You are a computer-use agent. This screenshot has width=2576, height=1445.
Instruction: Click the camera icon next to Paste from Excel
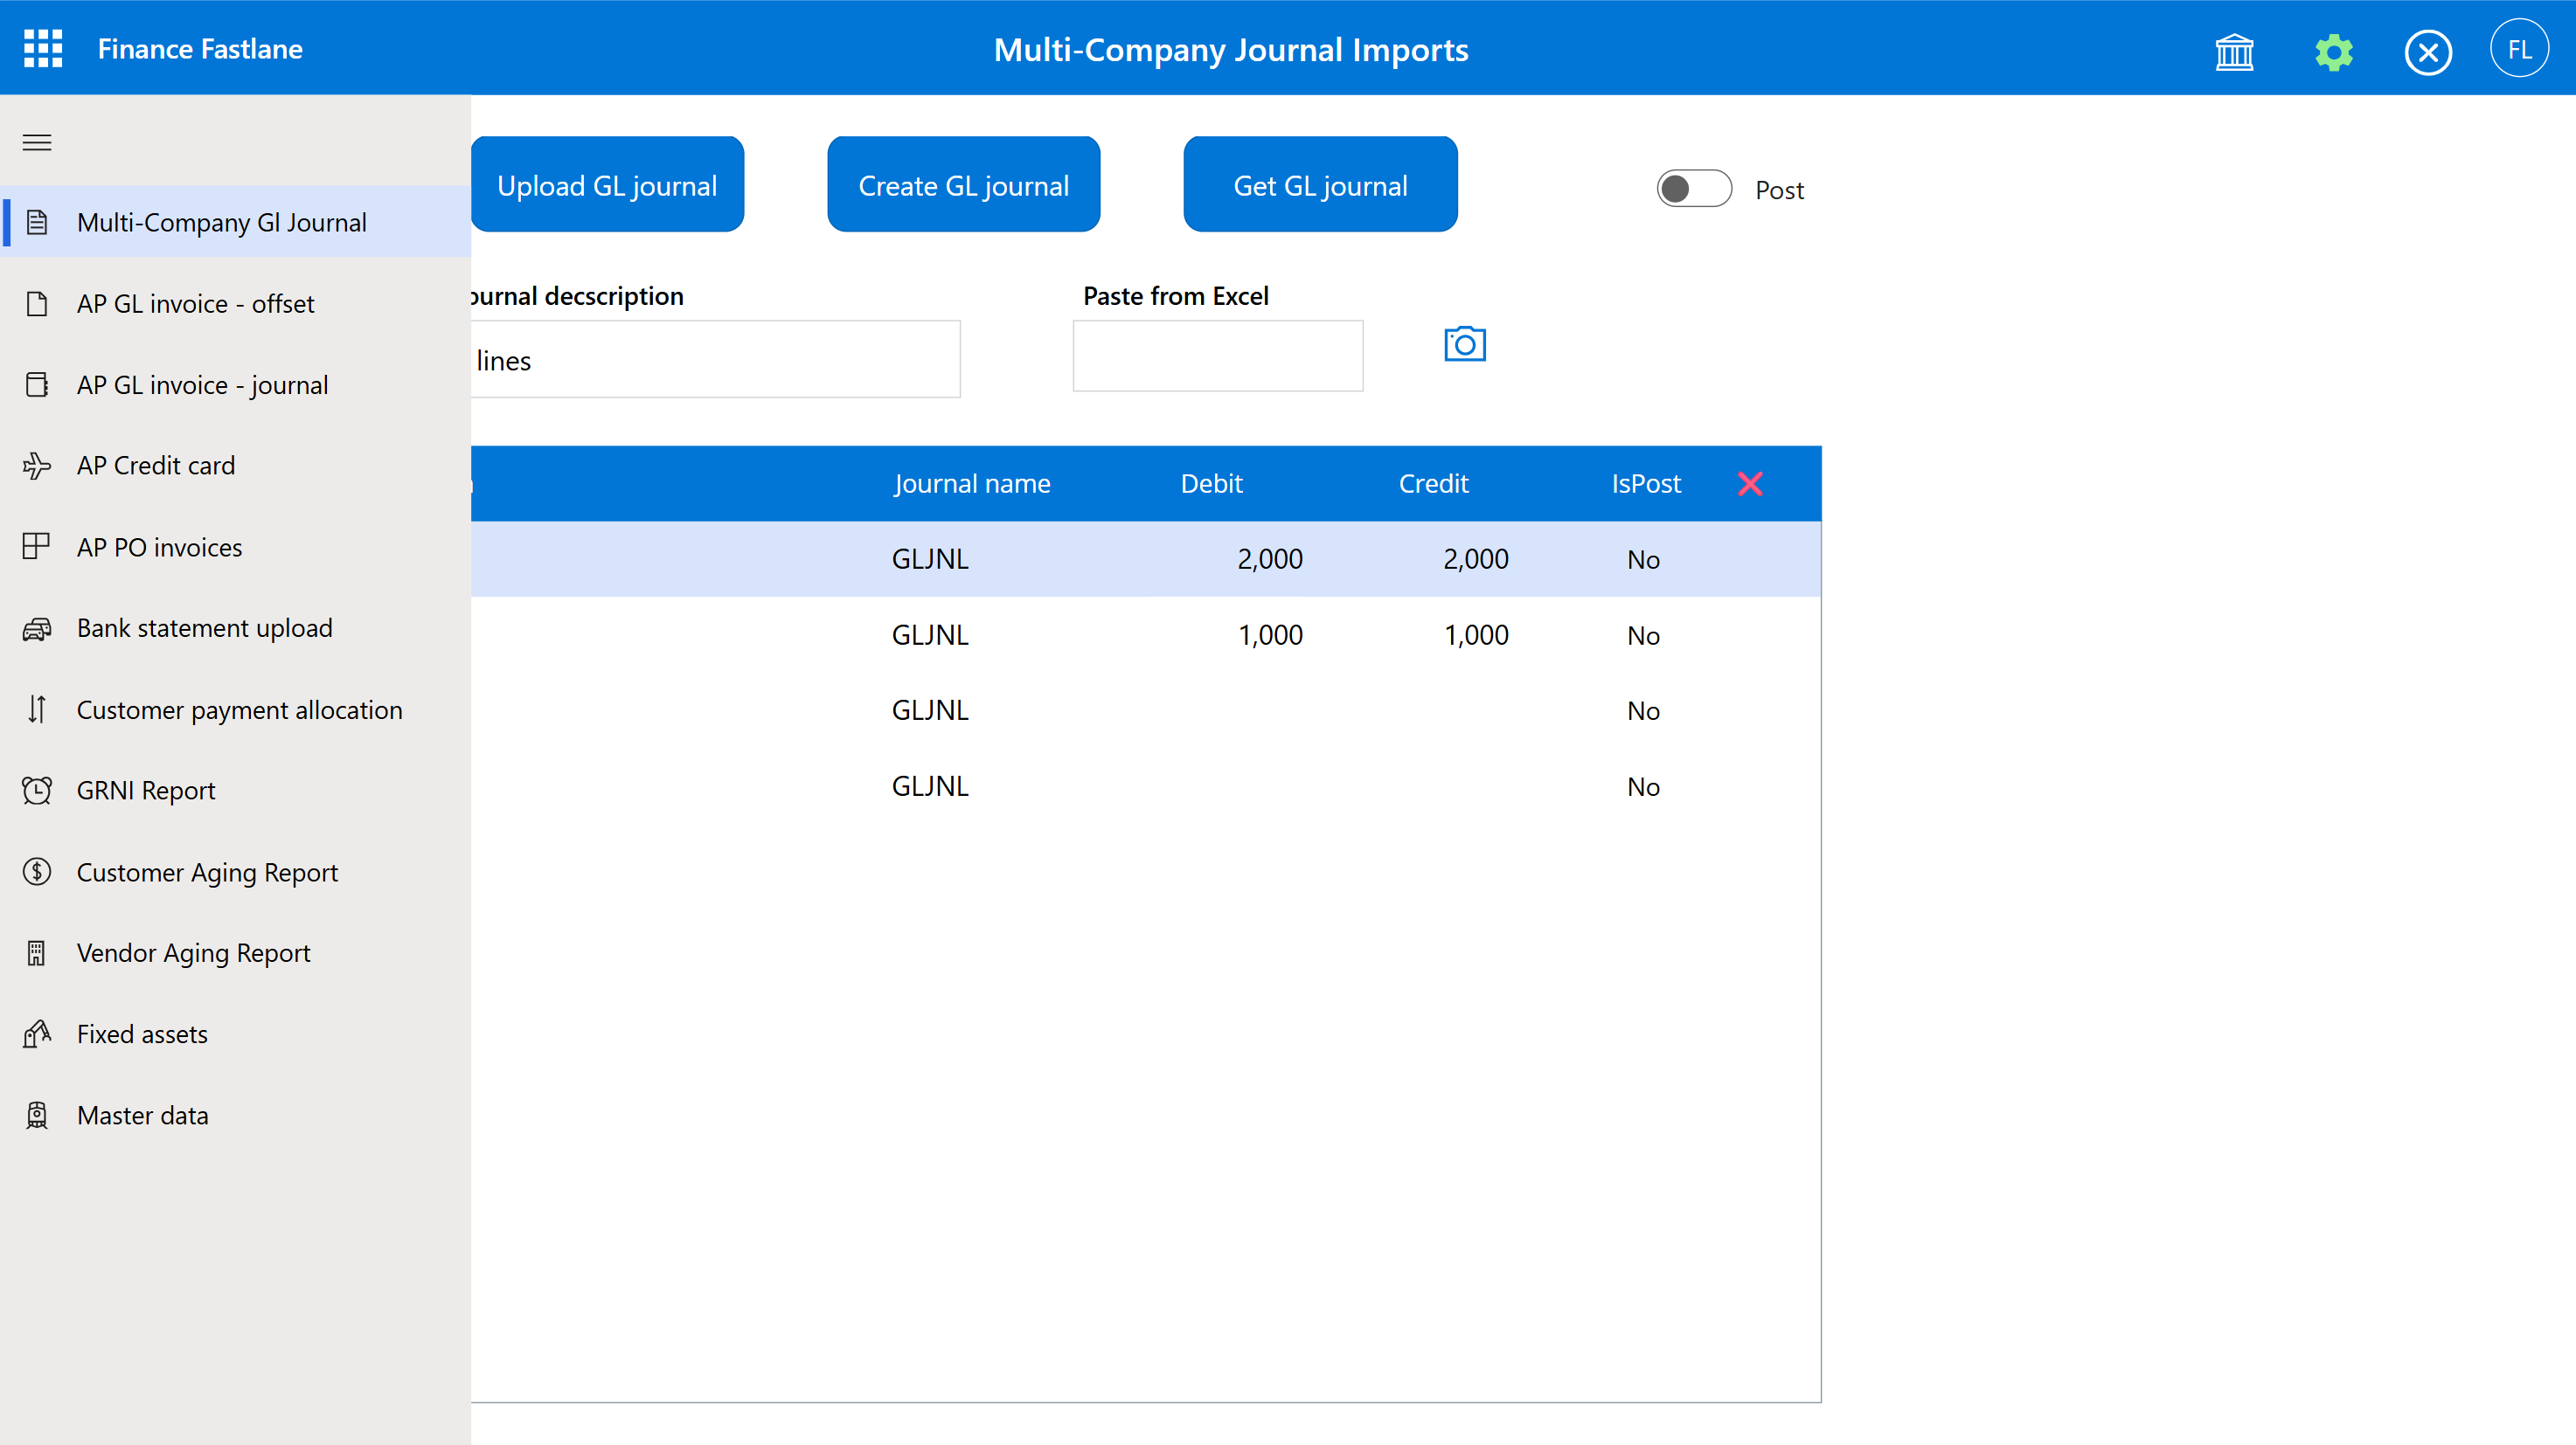coord(1464,343)
